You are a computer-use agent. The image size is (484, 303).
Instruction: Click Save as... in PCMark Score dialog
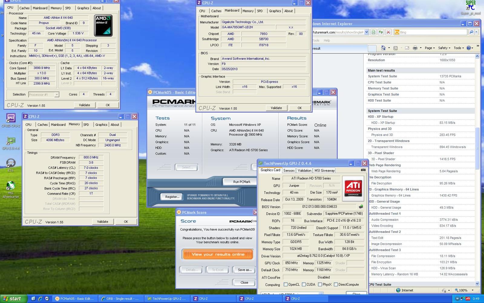(244, 270)
